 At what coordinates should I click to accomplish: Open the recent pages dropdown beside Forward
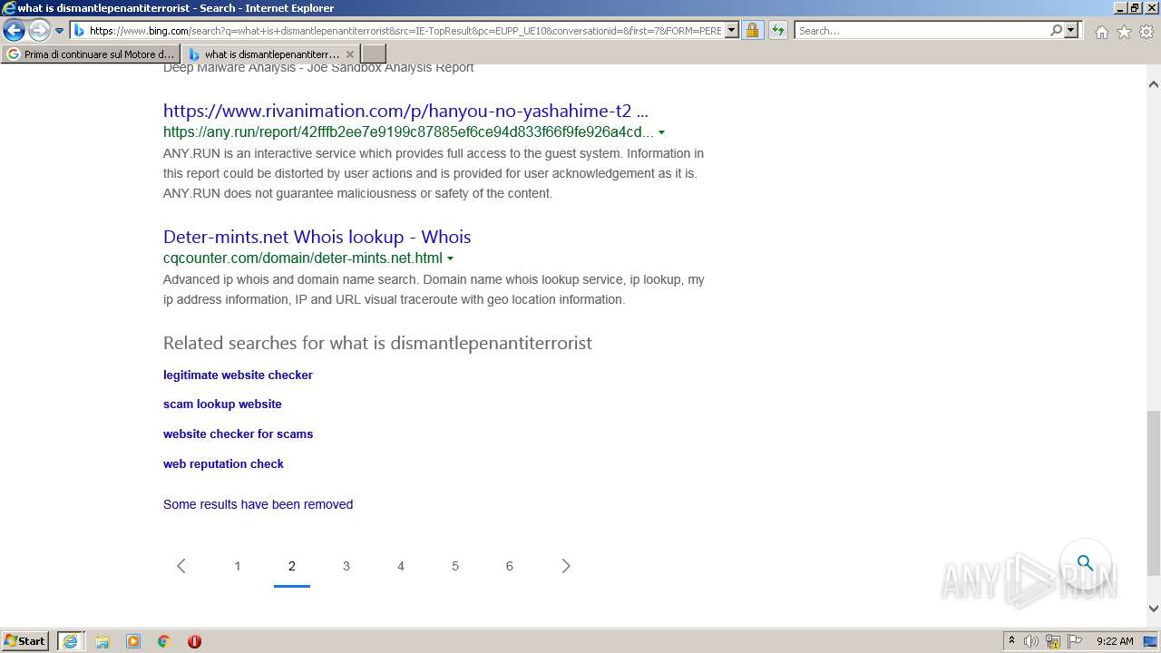click(x=60, y=31)
